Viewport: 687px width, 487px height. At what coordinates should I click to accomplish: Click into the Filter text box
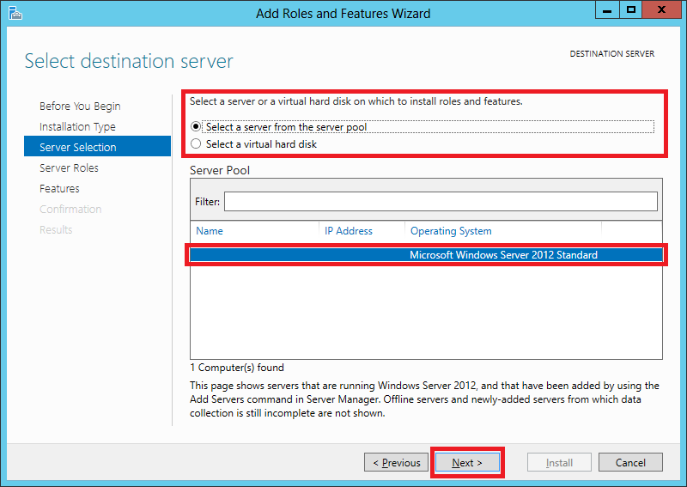coord(441,201)
